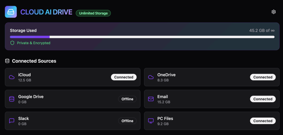This screenshot has height=135, width=283.
Task: Click the Unlimited Storage badge
Action: pos(93,13)
